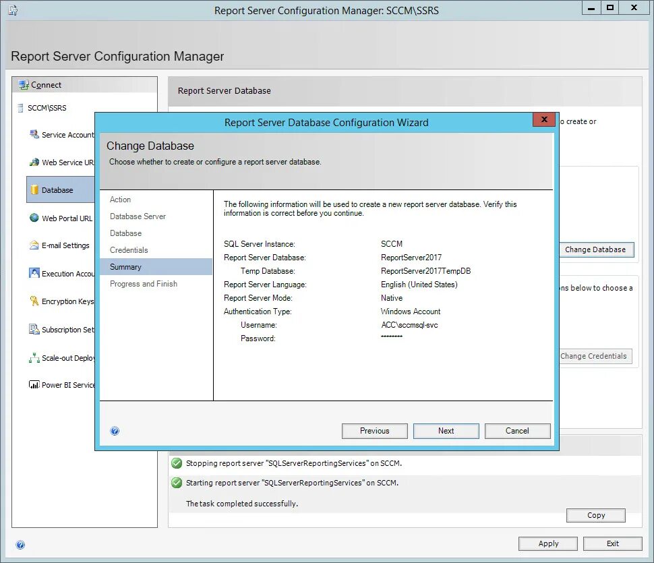Viewport: 654px width, 563px height.
Task: Go to Credentials wizard step
Action: [129, 249]
